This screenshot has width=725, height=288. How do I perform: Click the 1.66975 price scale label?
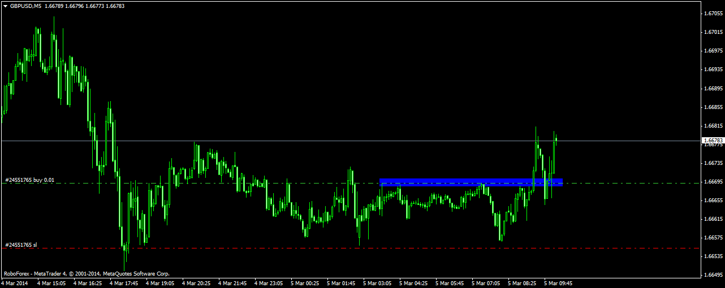pyautogui.click(x=713, y=51)
